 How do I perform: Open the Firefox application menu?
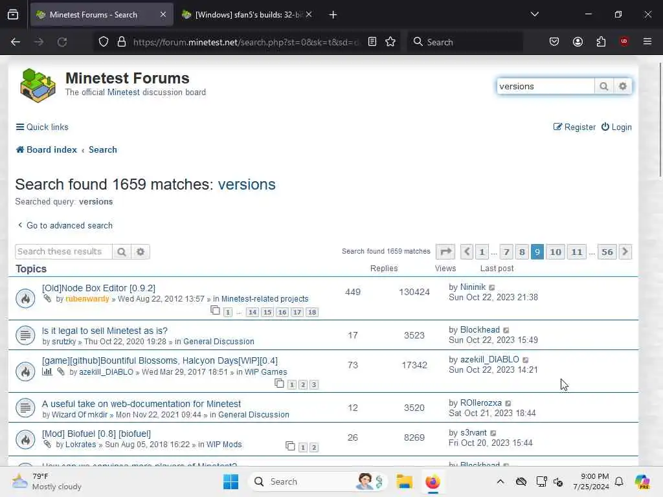coord(647,41)
